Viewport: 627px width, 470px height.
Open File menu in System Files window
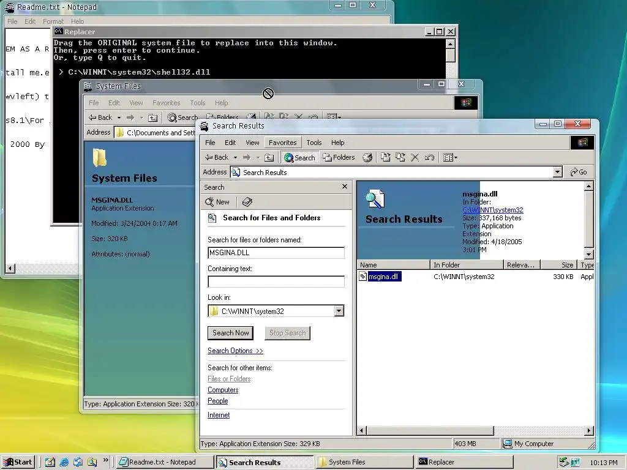coord(94,103)
